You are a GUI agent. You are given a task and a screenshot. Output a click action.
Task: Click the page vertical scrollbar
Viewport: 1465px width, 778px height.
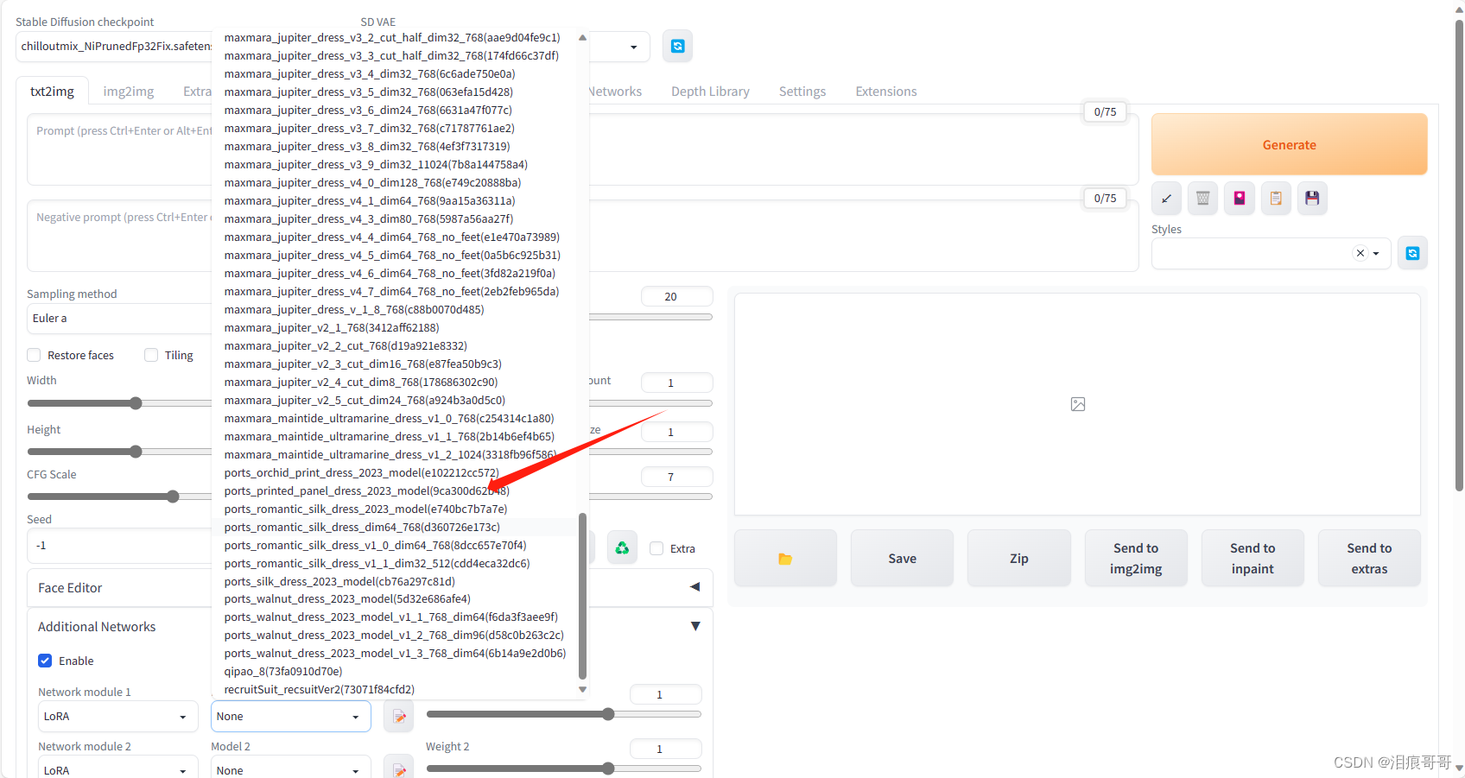click(x=1459, y=255)
